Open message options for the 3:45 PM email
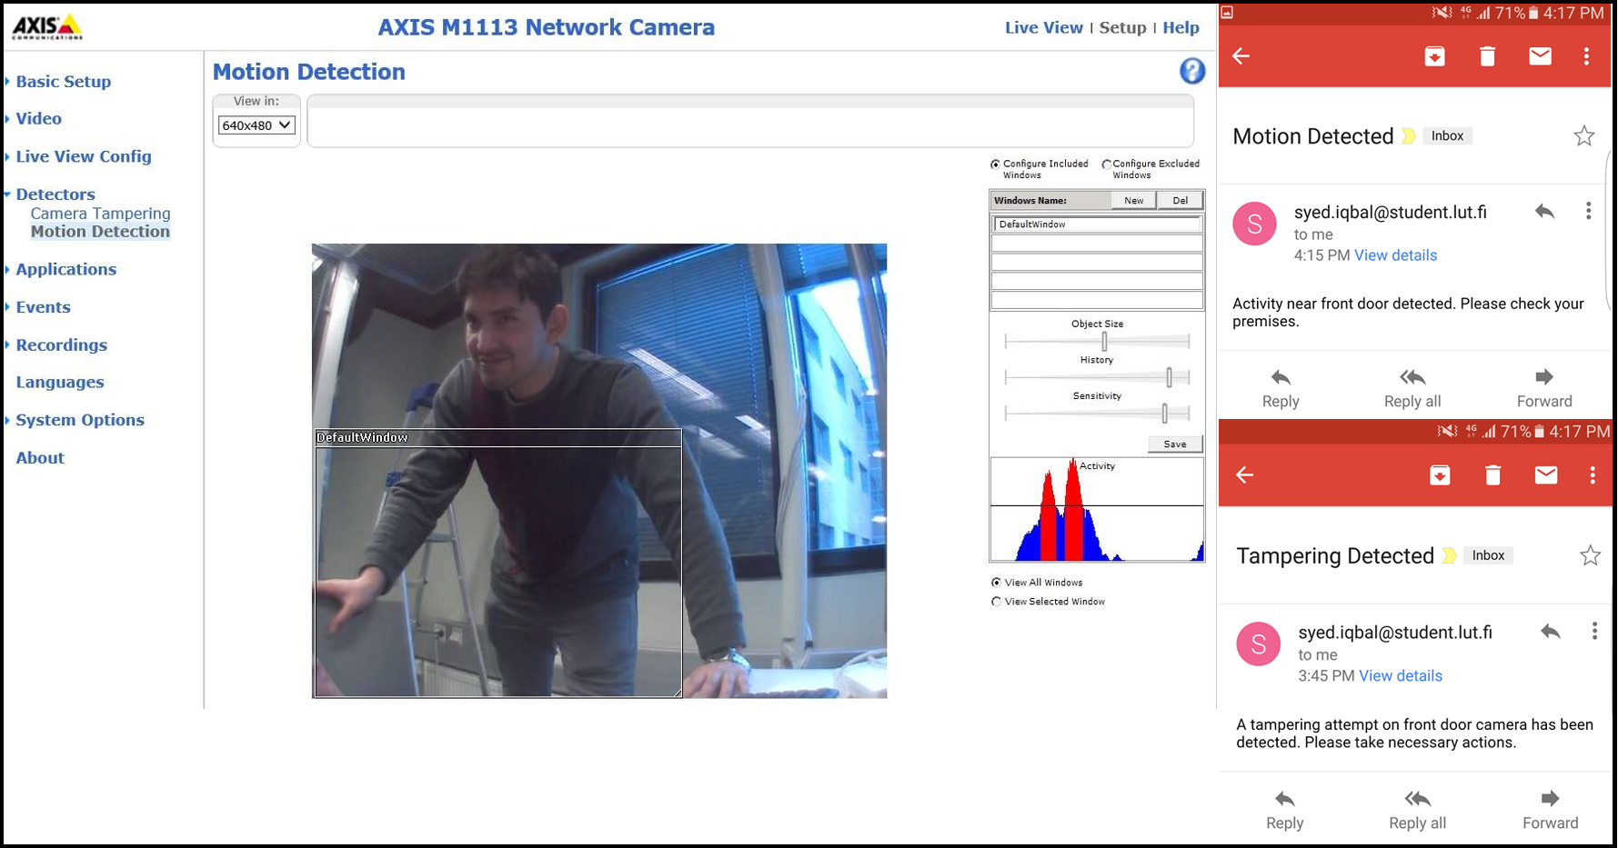The image size is (1618, 848). click(x=1594, y=631)
